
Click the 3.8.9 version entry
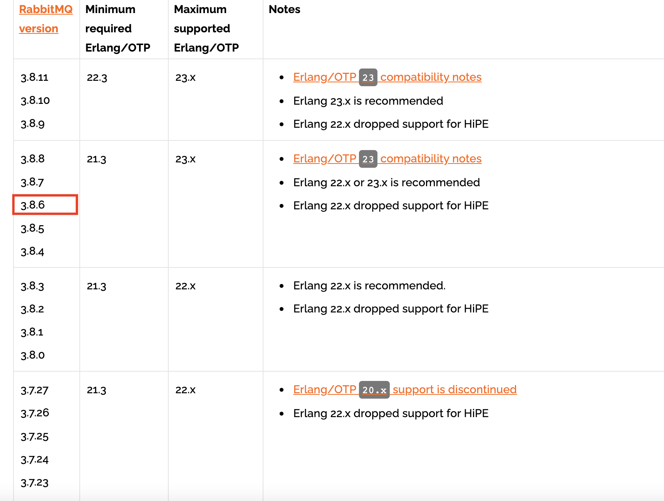coord(33,124)
